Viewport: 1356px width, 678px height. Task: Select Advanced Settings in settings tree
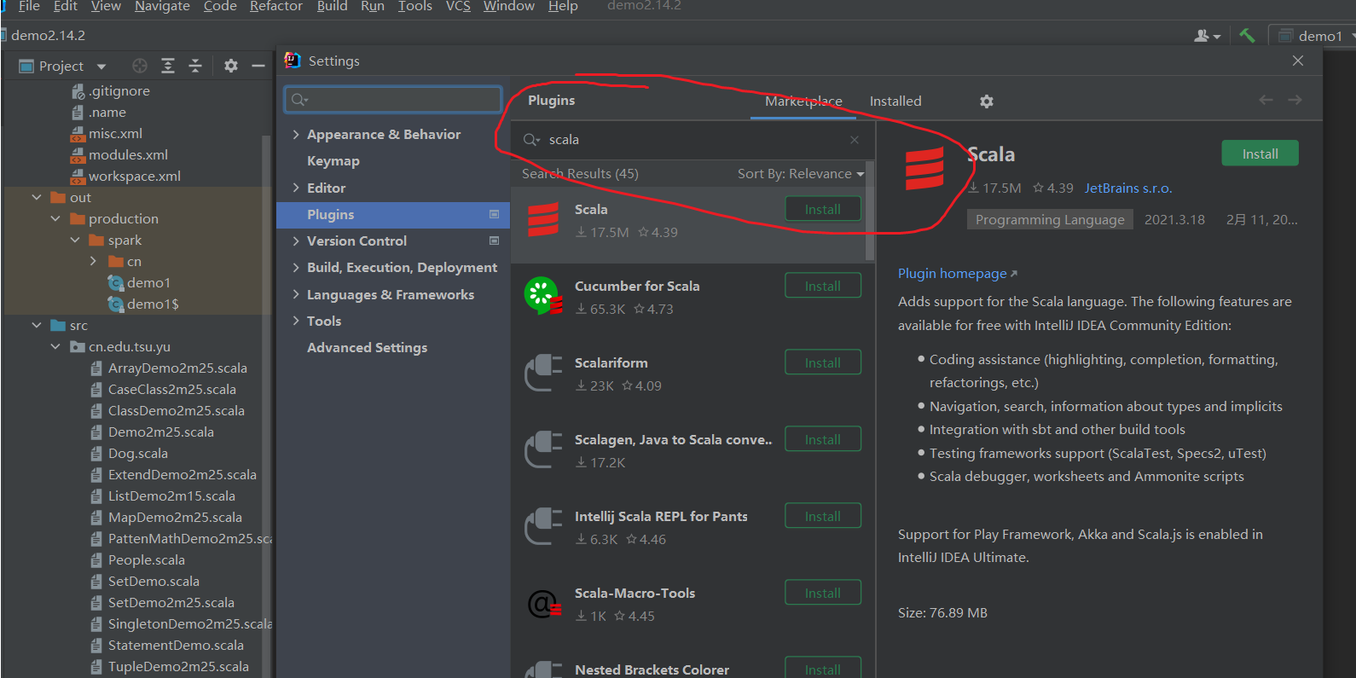[x=367, y=348]
